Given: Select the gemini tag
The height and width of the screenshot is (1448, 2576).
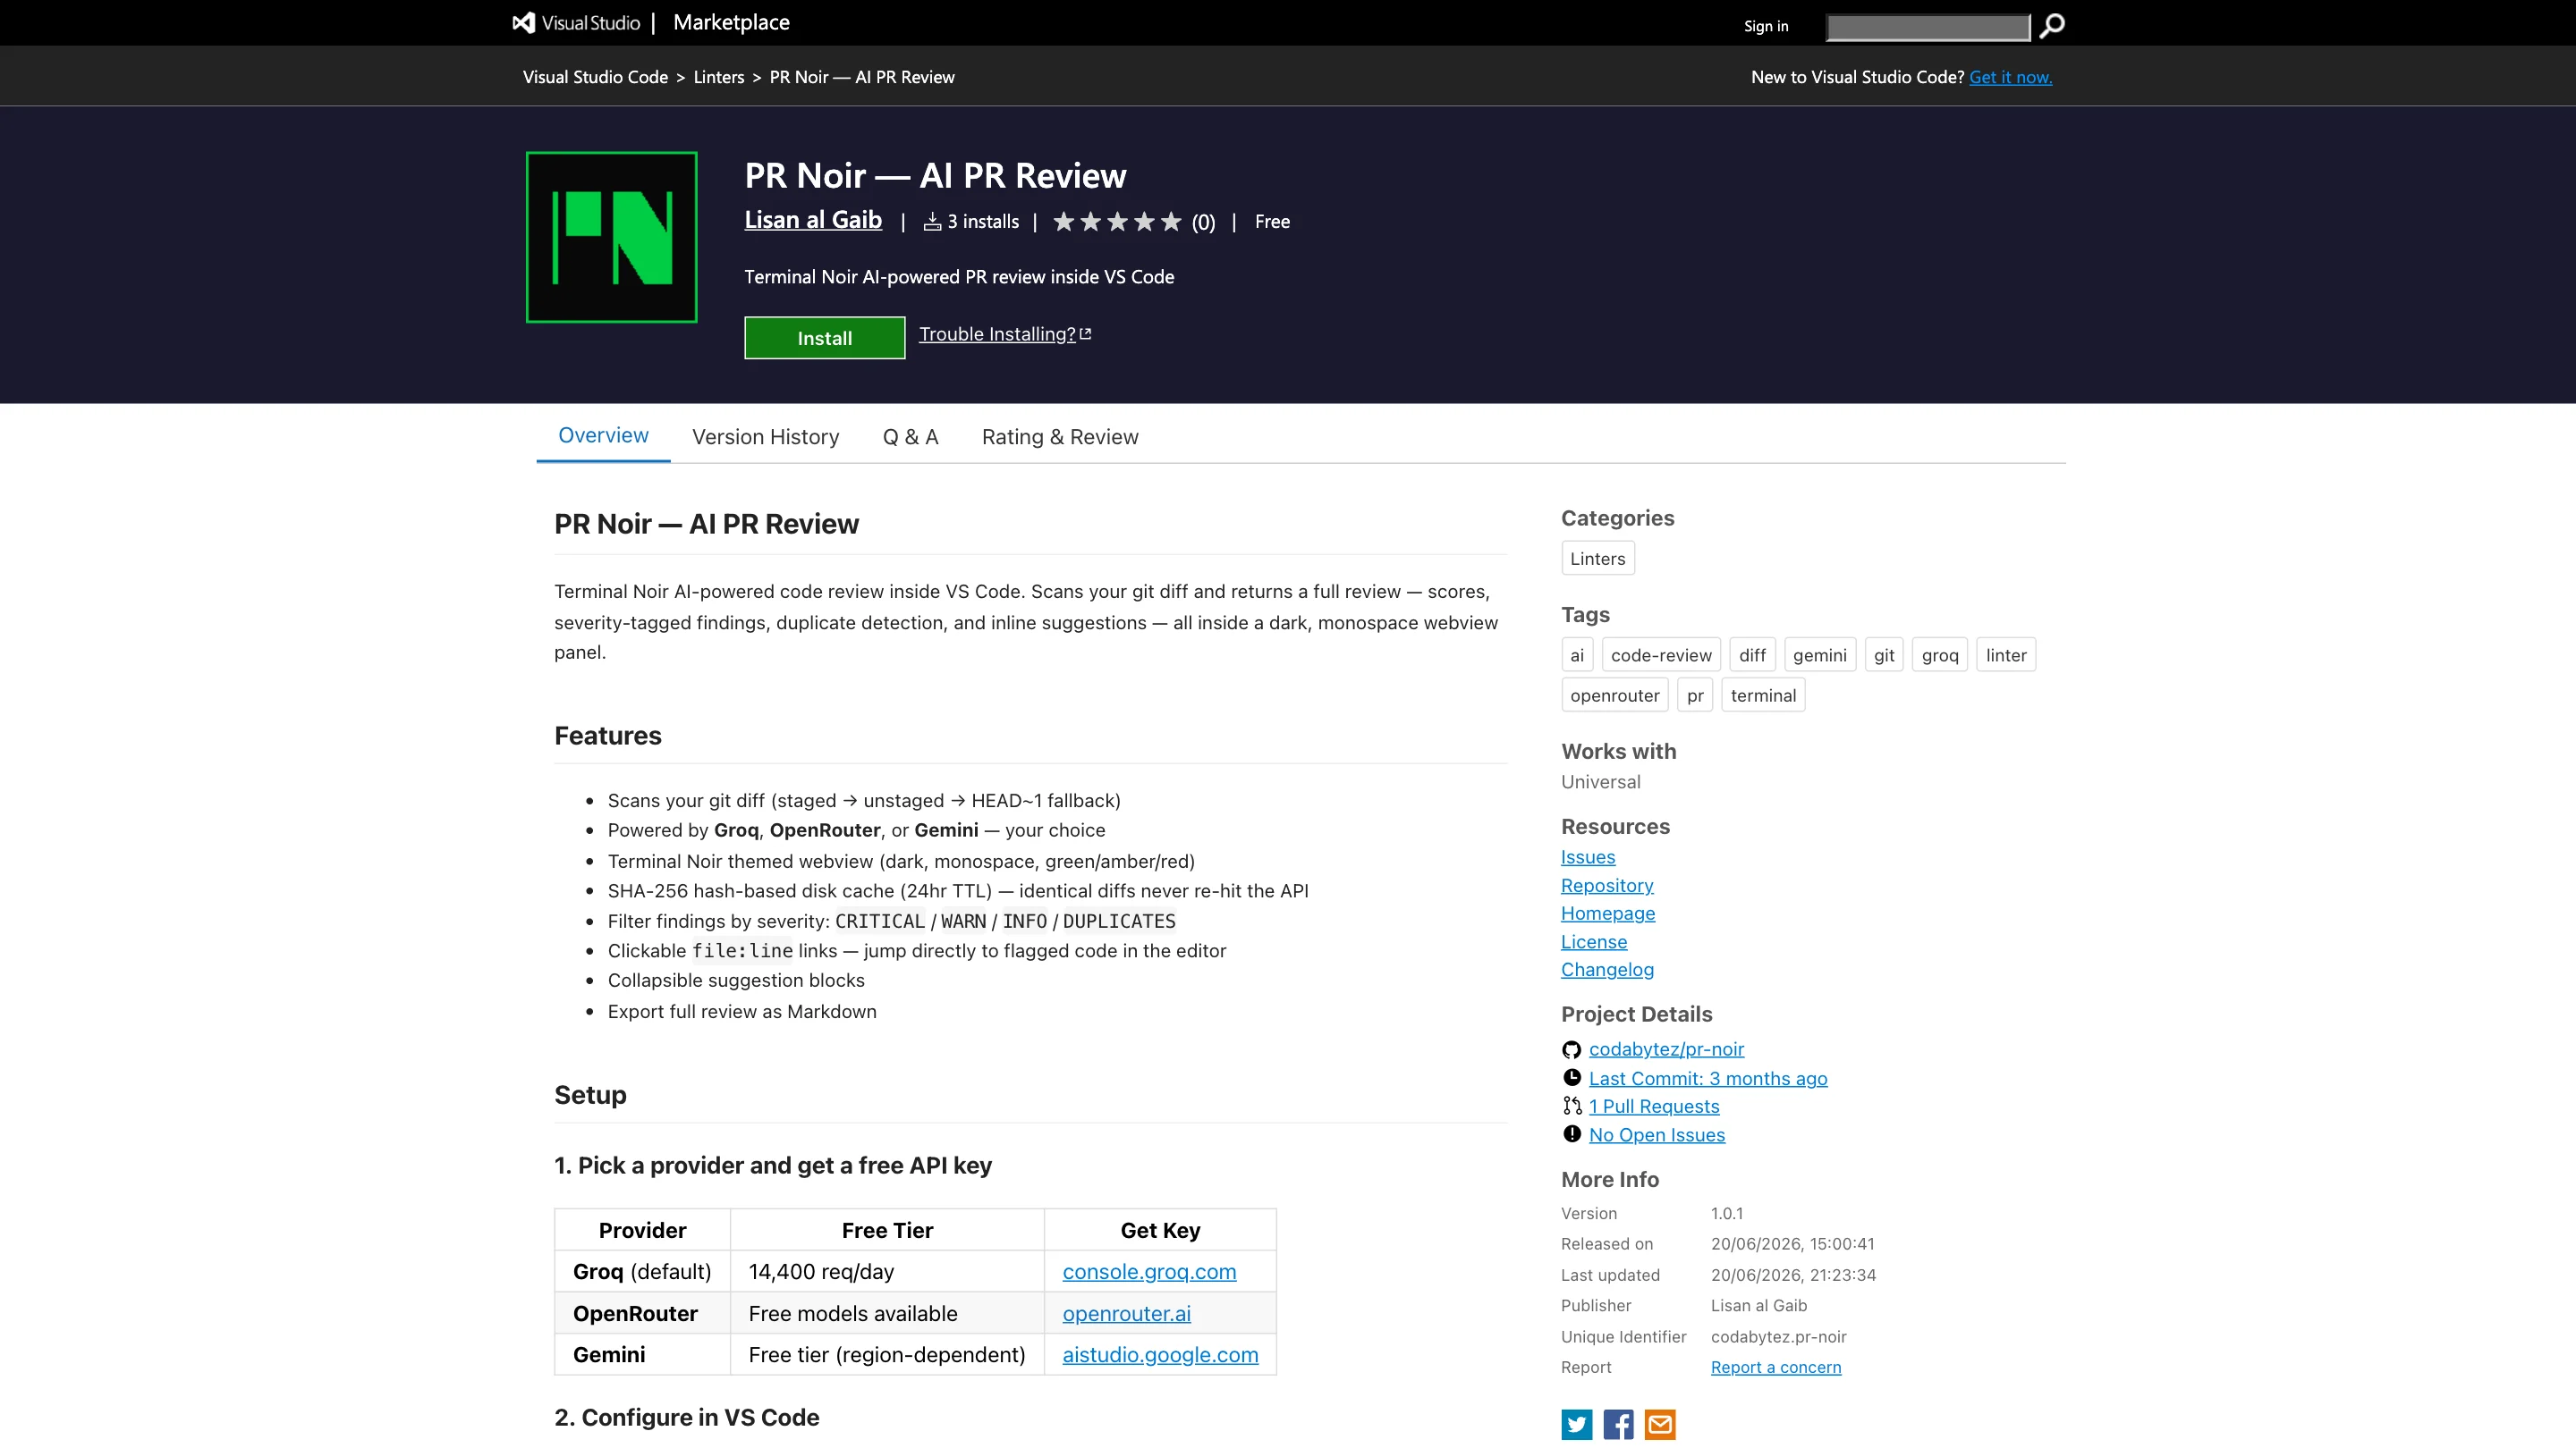Looking at the screenshot, I should tap(1820, 655).
